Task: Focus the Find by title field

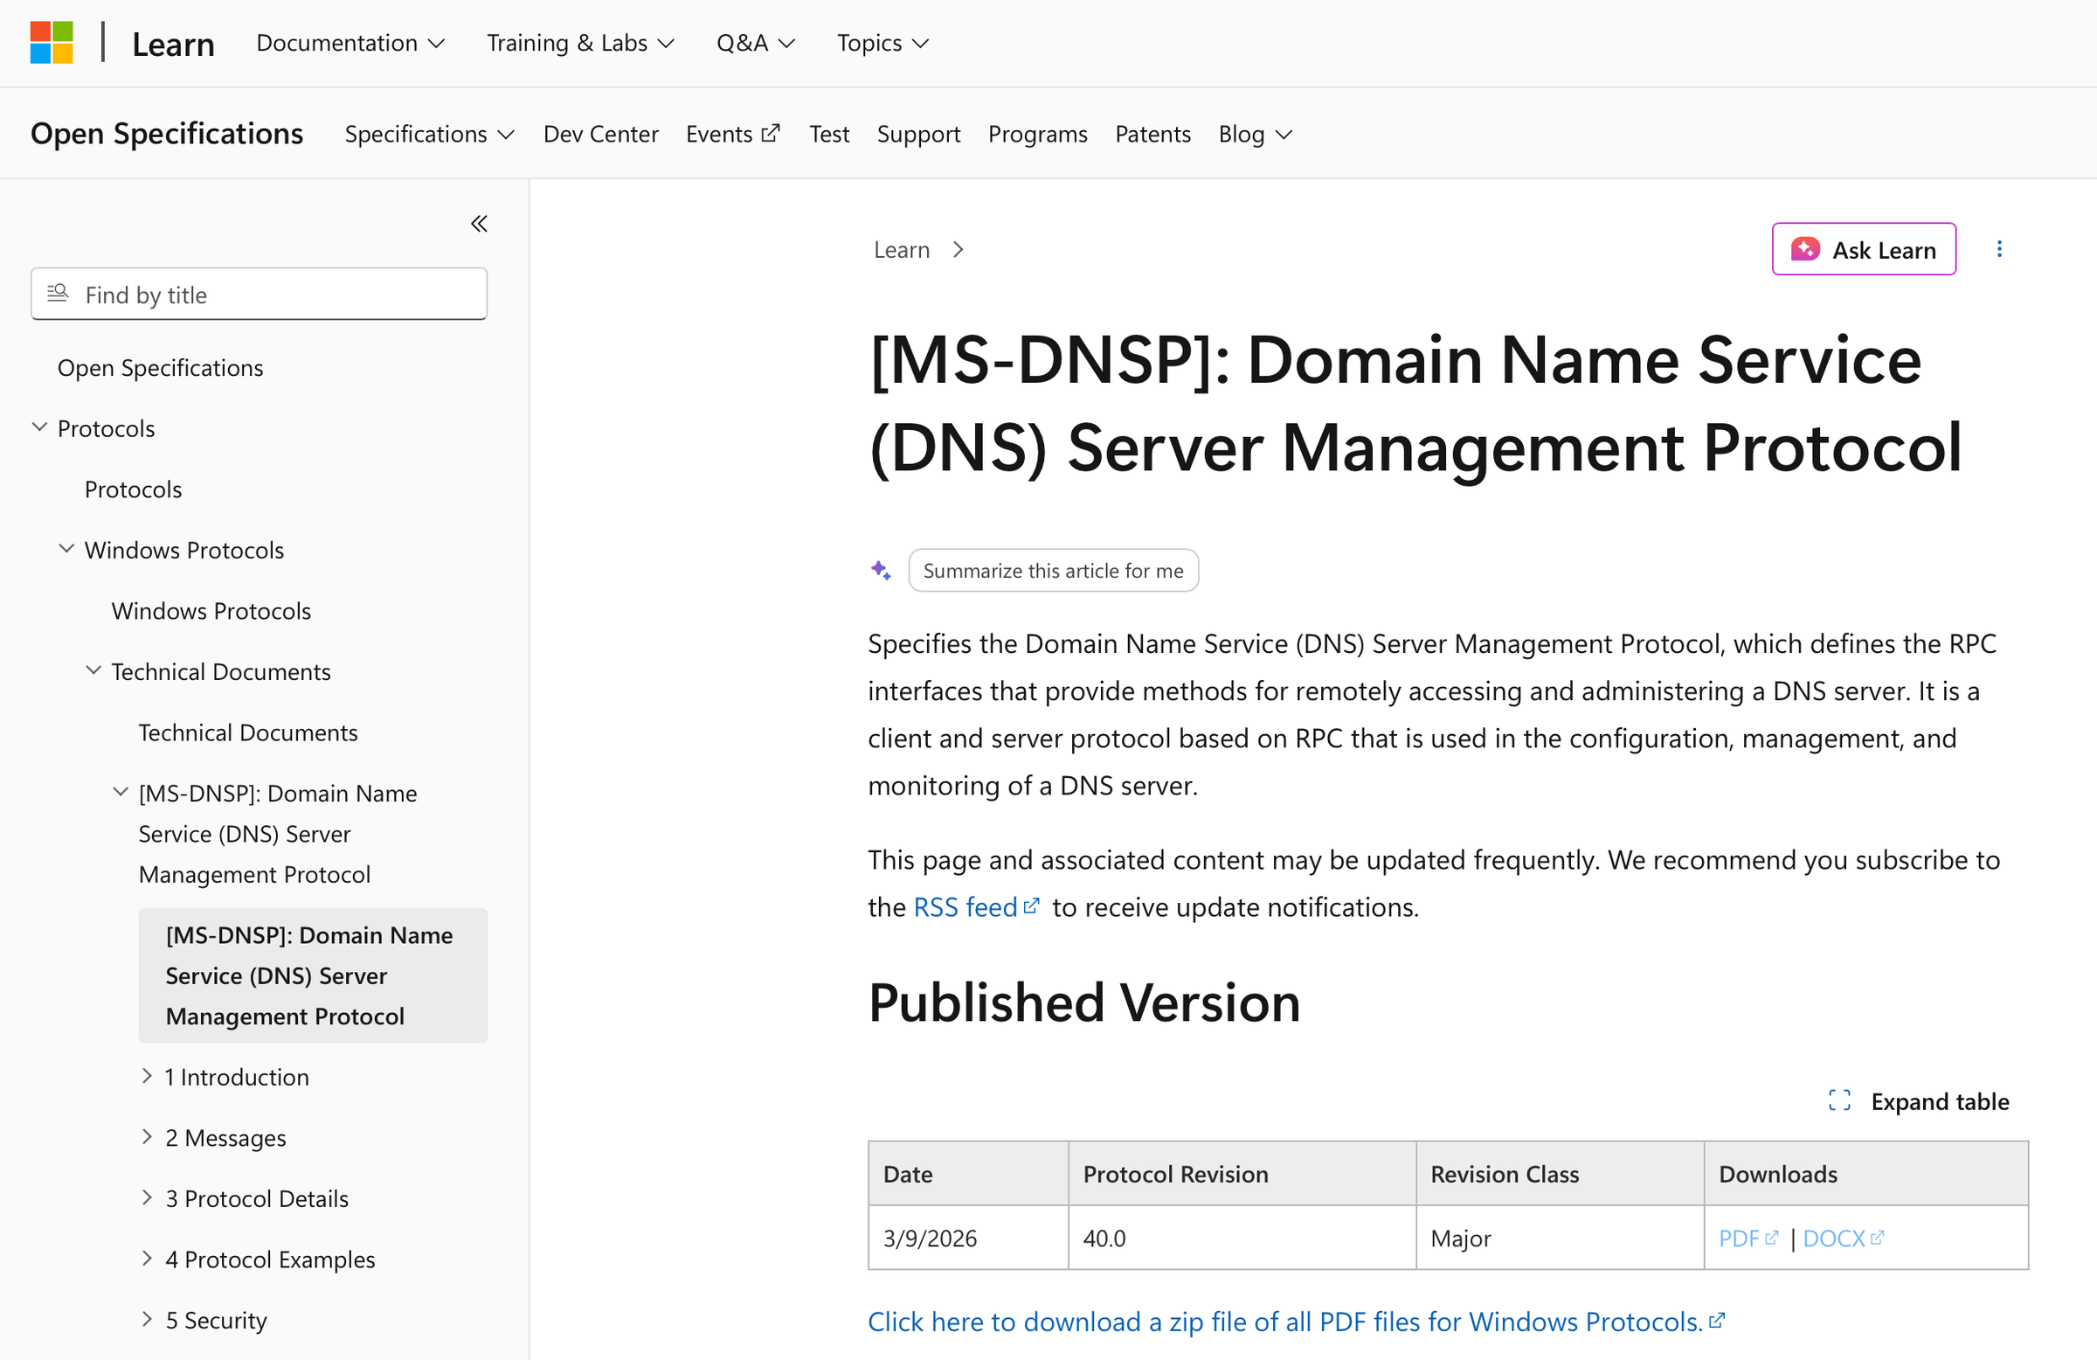Action: [x=259, y=294]
